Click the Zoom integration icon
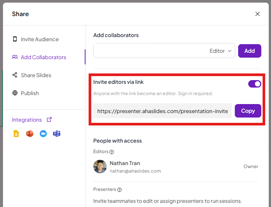Viewport: 271px width, 207px height. tap(43, 134)
